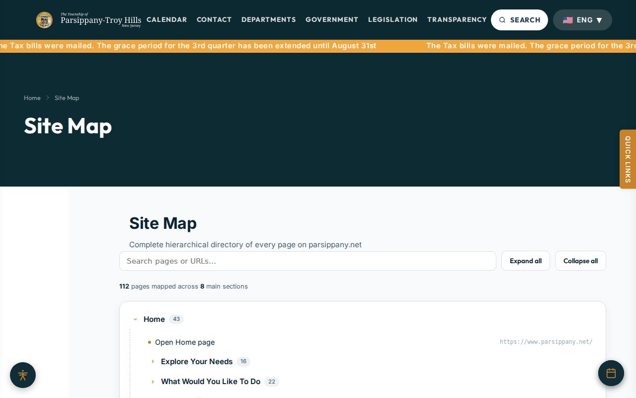
Task: Click the 112 pages mapped summary text
Action: (x=183, y=287)
